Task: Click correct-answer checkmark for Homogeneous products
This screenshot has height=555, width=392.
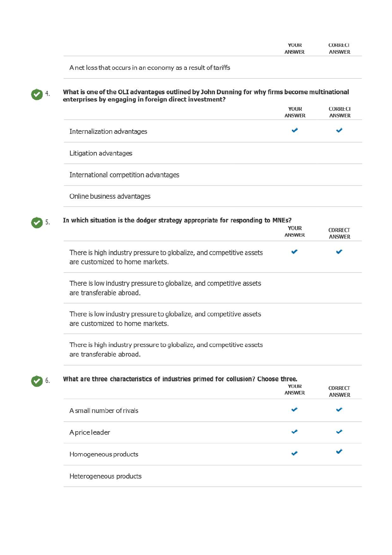Action: pyautogui.click(x=339, y=452)
